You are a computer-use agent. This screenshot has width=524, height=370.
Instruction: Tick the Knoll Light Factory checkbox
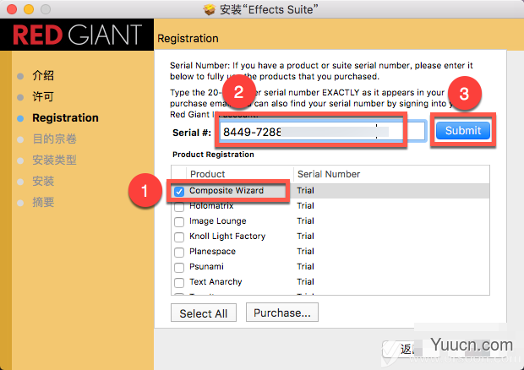coord(179,237)
